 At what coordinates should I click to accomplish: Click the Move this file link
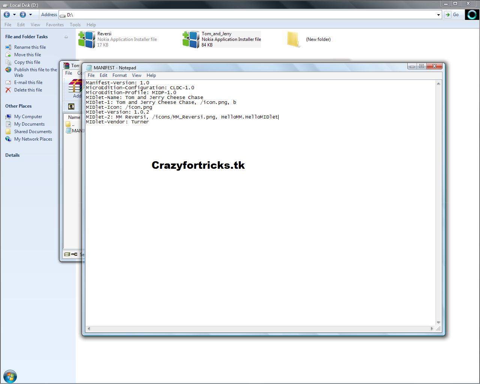(27, 55)
